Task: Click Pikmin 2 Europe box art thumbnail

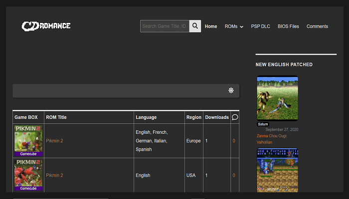Action: 28,141
